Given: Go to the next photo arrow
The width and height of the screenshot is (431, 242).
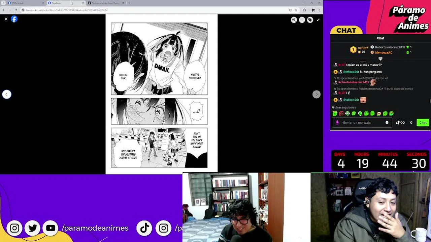Looking at the screenshot, I should click(316, 94).
